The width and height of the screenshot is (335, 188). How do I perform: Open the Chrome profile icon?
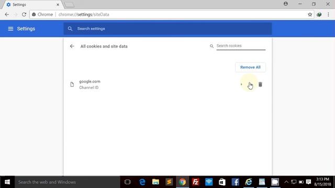286,4
